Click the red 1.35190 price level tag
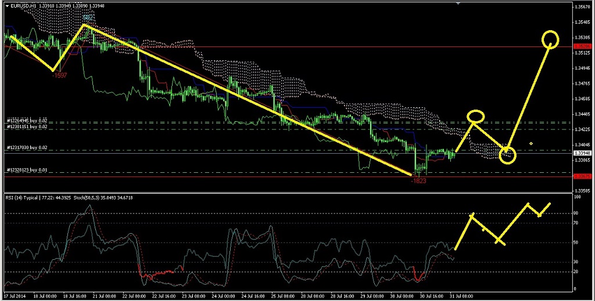Screen dimensions: 595x301 click(x=582, y=46)
